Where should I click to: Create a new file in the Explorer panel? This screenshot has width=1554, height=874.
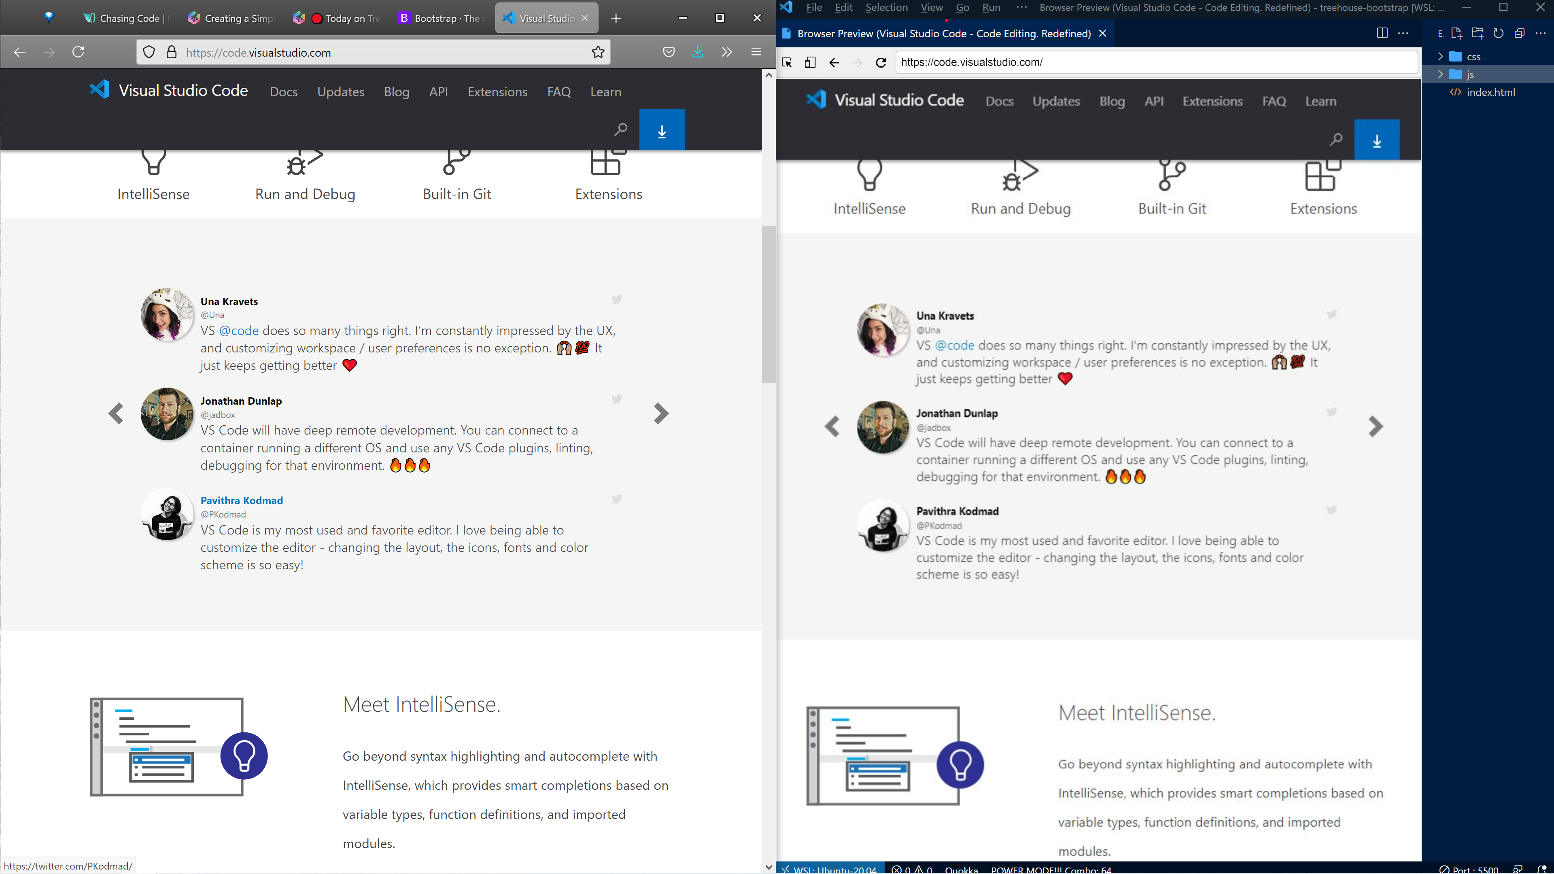(1457, 33)
